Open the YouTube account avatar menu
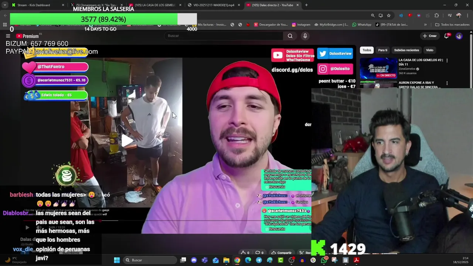This screenshot has width=473, height=266. point(459,36)
